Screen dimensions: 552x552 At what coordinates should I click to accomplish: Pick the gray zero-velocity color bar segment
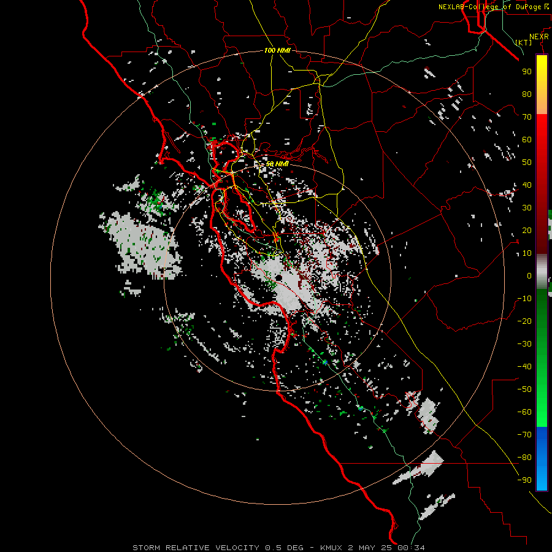tap(542, 271)
